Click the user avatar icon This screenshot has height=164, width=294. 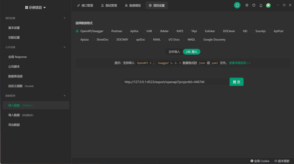(268, 5)
